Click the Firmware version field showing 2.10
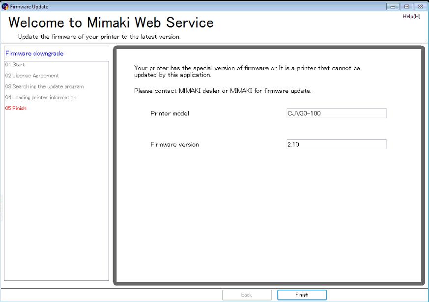The width and height of the screenshot is (429, 302). click(336, 144)
